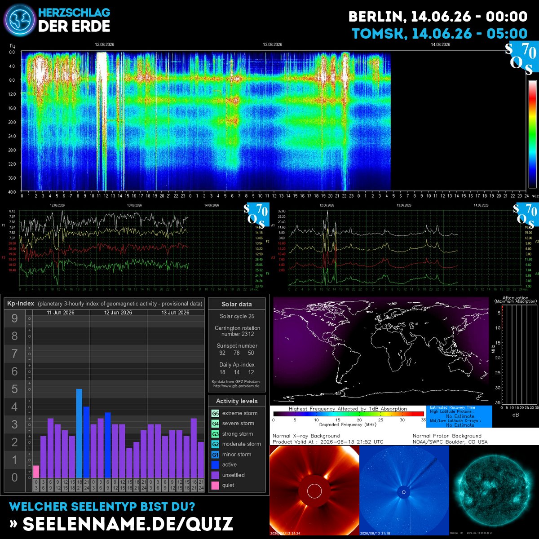This screenshot has height=539, width=539.
Task: Select the G4 severe storm badge
Action: point(215,424)
